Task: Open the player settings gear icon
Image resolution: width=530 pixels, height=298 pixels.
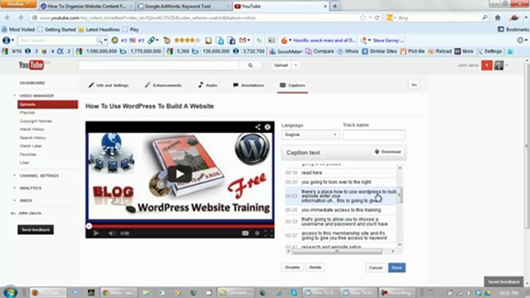Action: [257, 233]
